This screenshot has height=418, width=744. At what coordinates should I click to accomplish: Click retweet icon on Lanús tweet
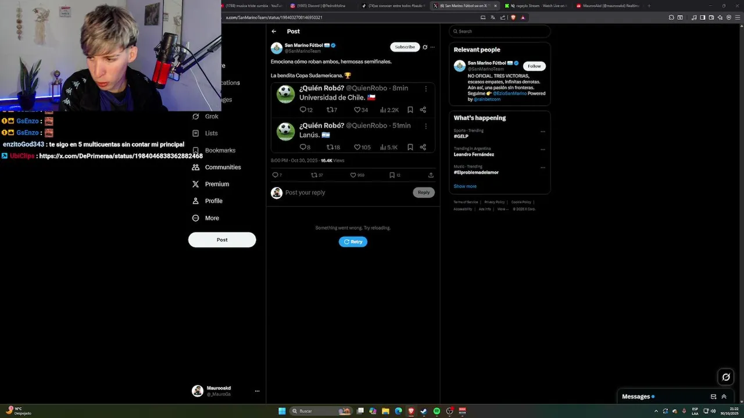[330, 147]
